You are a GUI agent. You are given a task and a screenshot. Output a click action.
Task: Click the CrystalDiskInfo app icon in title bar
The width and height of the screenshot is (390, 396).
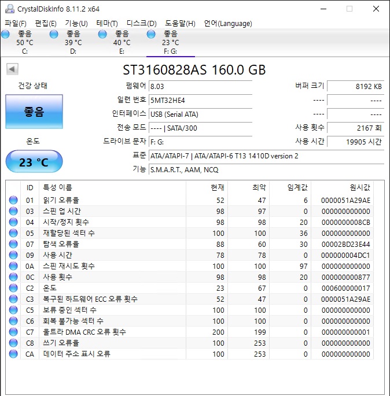coord(10,9)
